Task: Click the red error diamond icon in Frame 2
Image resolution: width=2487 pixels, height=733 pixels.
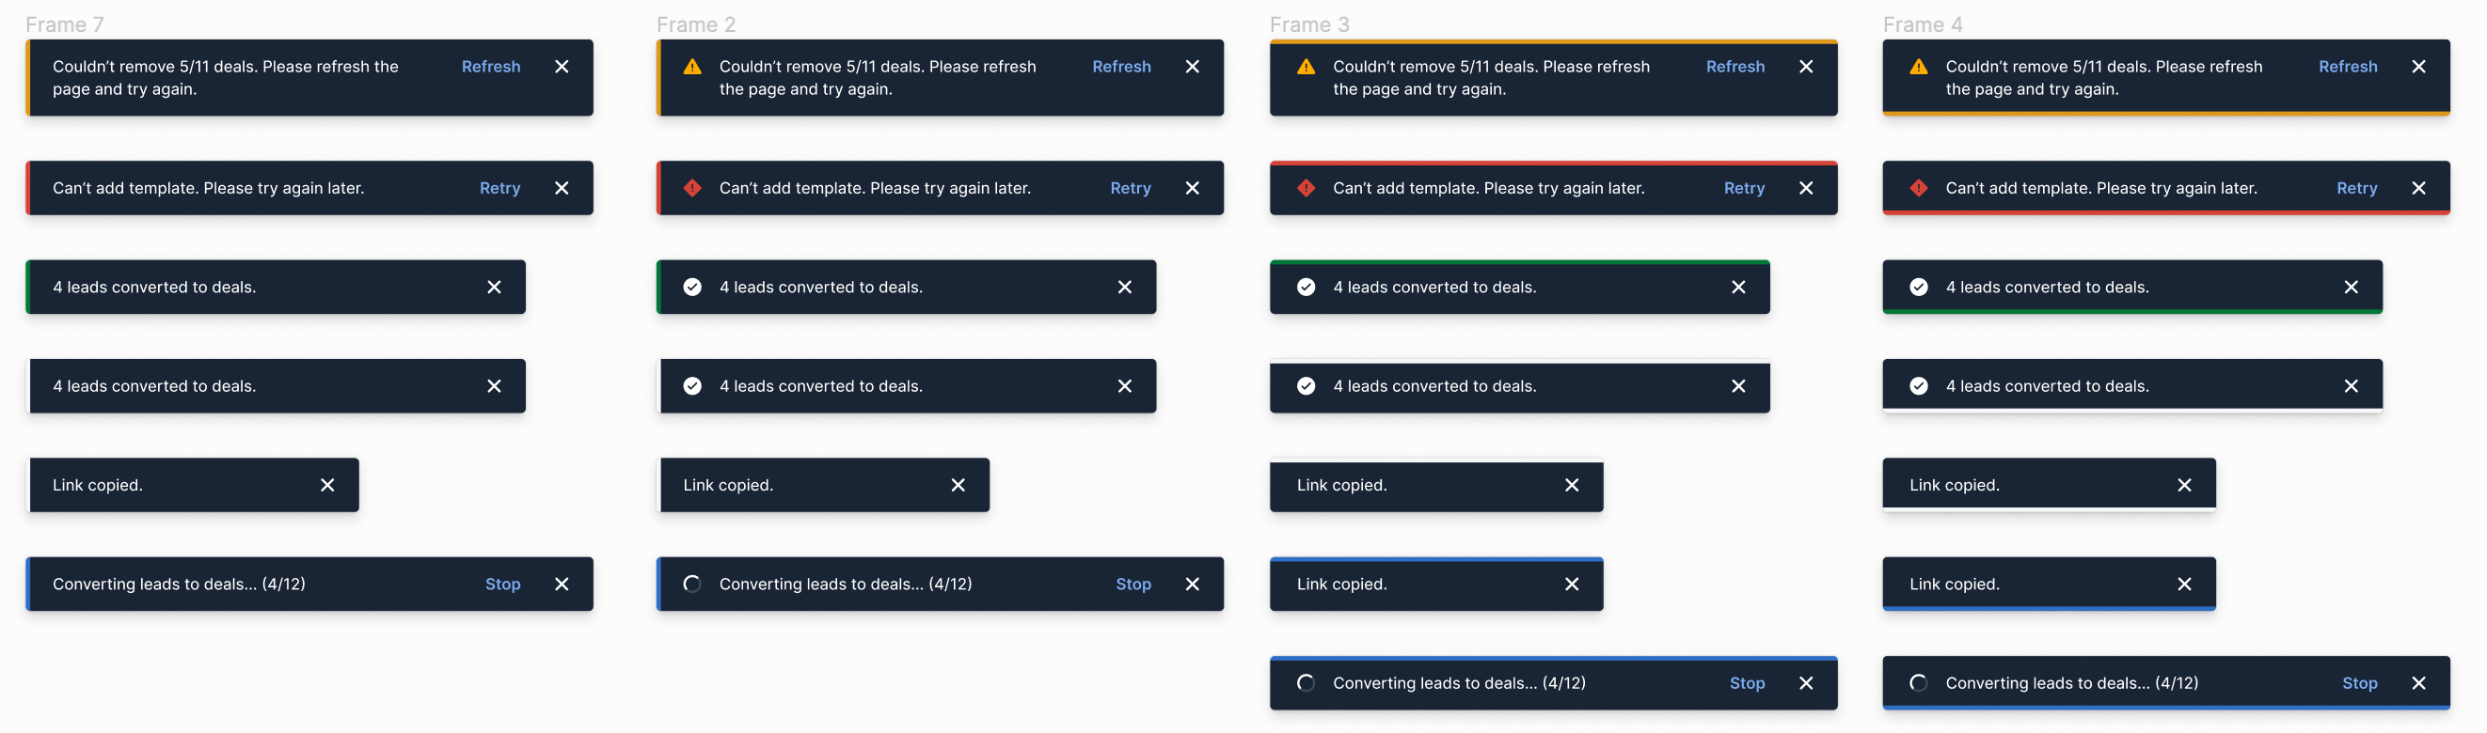Action: [692, 188]
